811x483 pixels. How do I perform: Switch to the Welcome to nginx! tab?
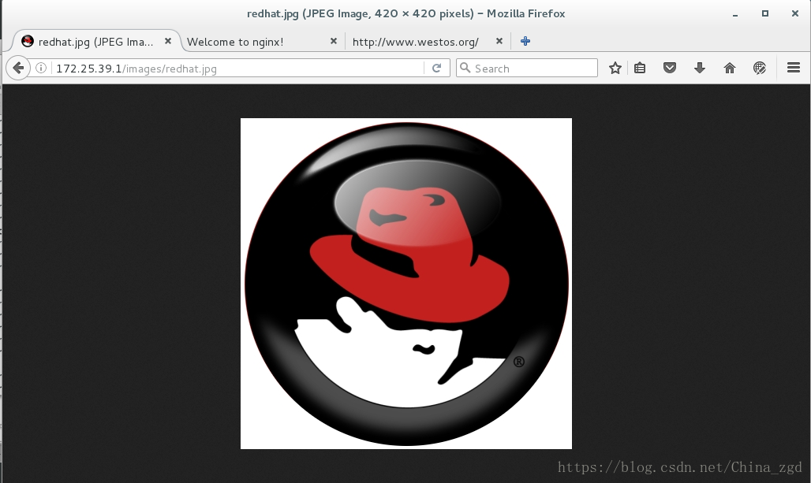point(261,41)
